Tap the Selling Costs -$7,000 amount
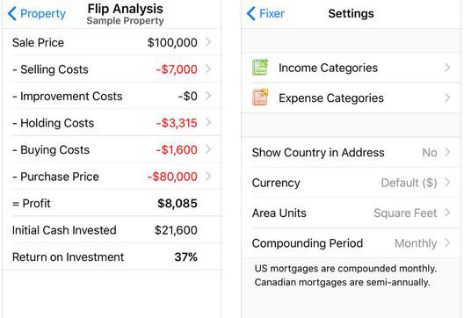The width and height of the screenshot is (464, 318). (x=177, y=69)
